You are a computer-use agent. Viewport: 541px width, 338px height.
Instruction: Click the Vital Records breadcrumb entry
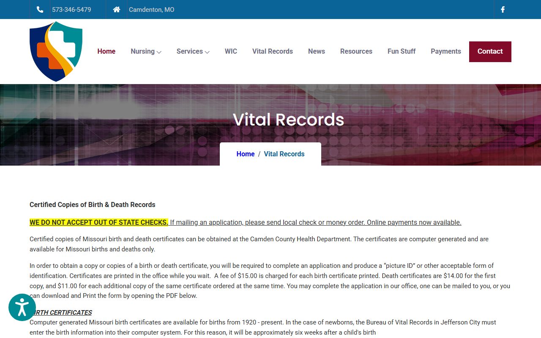[x=284, y=154]
